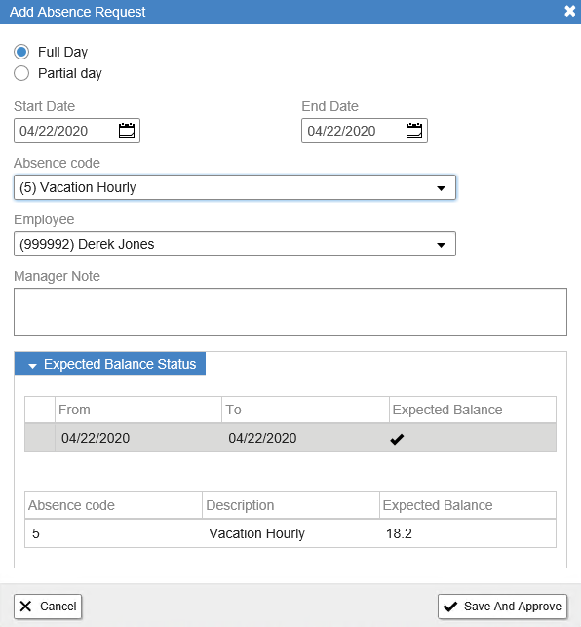
Task: Open the Start Date calendar picker
Action: [127, 131]
